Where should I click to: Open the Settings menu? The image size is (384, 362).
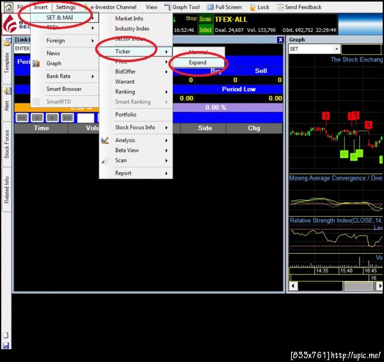[x=66, y=7]
